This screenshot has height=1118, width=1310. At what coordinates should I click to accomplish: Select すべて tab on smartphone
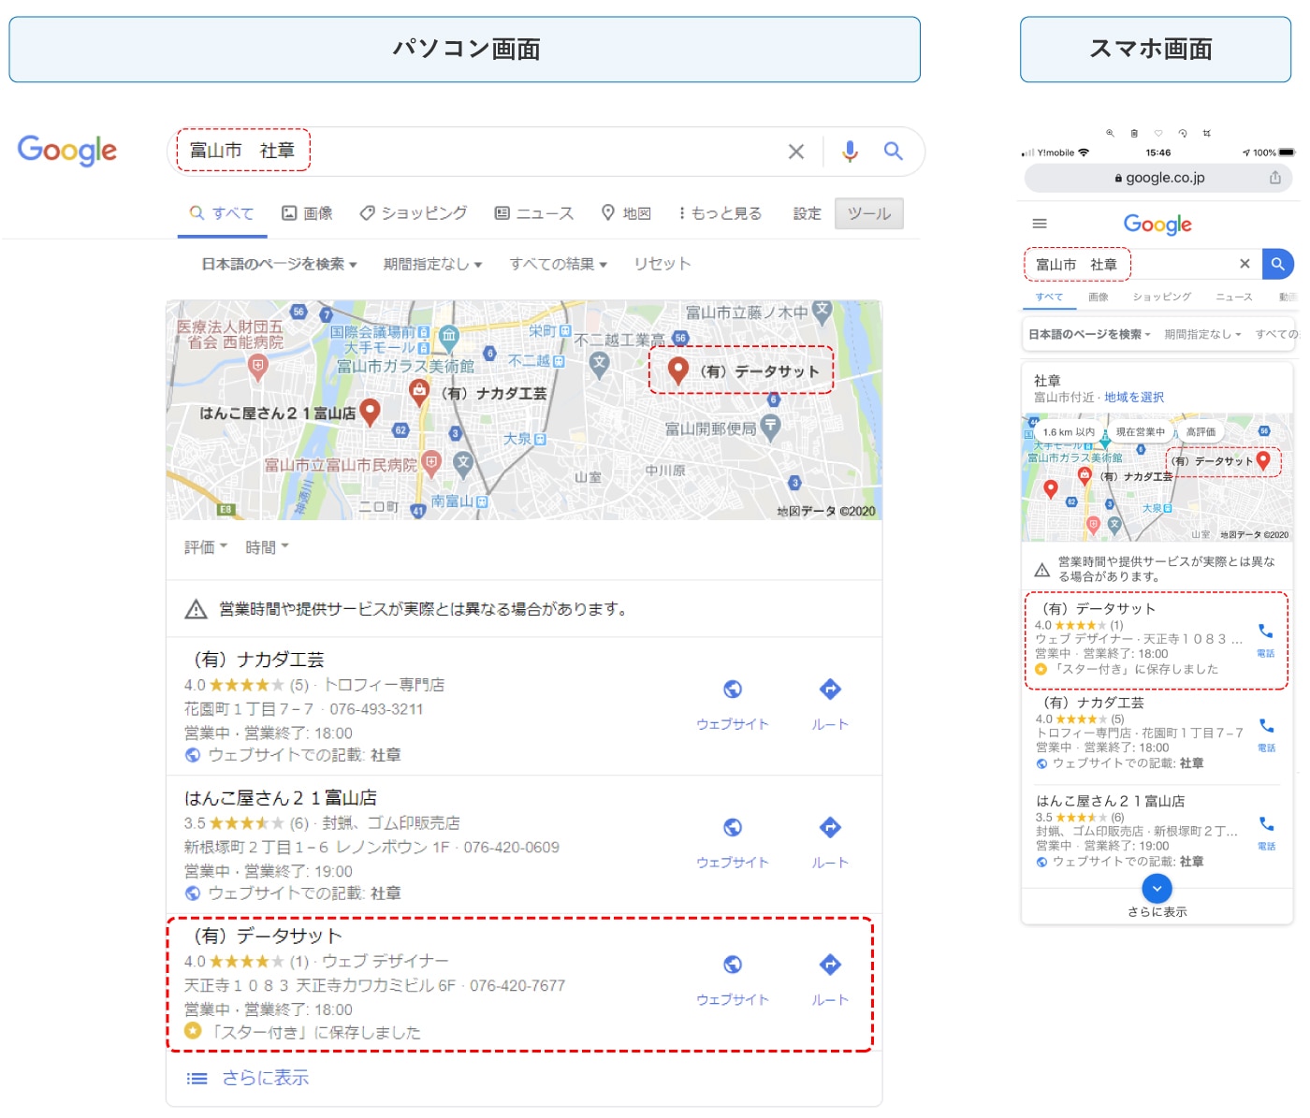coord(1049,297)
